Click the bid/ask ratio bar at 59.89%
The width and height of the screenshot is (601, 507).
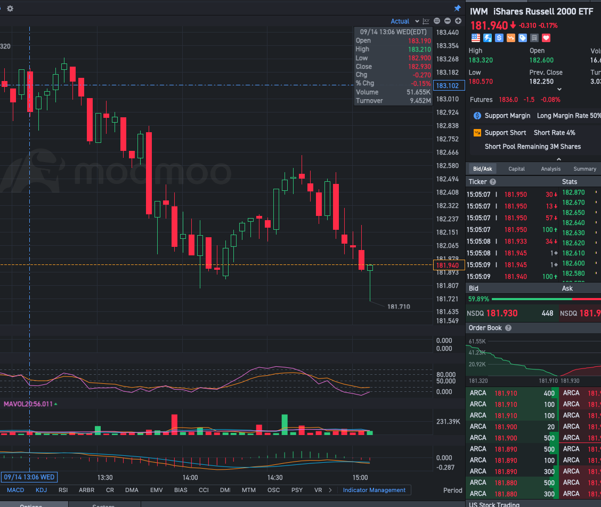tap(546, 299)
